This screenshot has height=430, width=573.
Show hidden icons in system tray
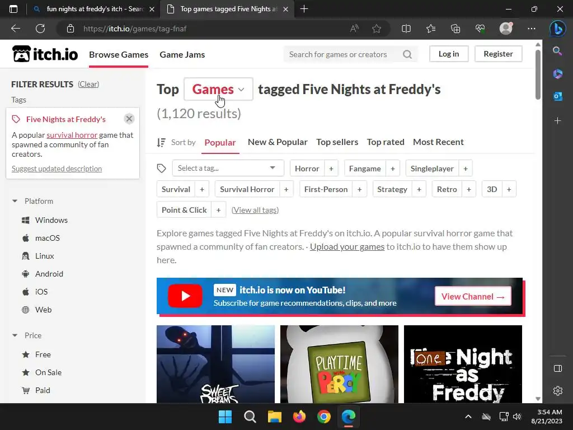pos(468,417)
